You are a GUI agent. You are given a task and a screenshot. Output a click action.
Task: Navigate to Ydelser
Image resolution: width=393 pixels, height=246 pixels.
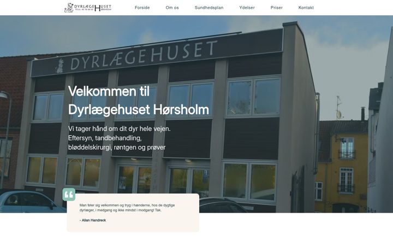click(x=247, y=8)
